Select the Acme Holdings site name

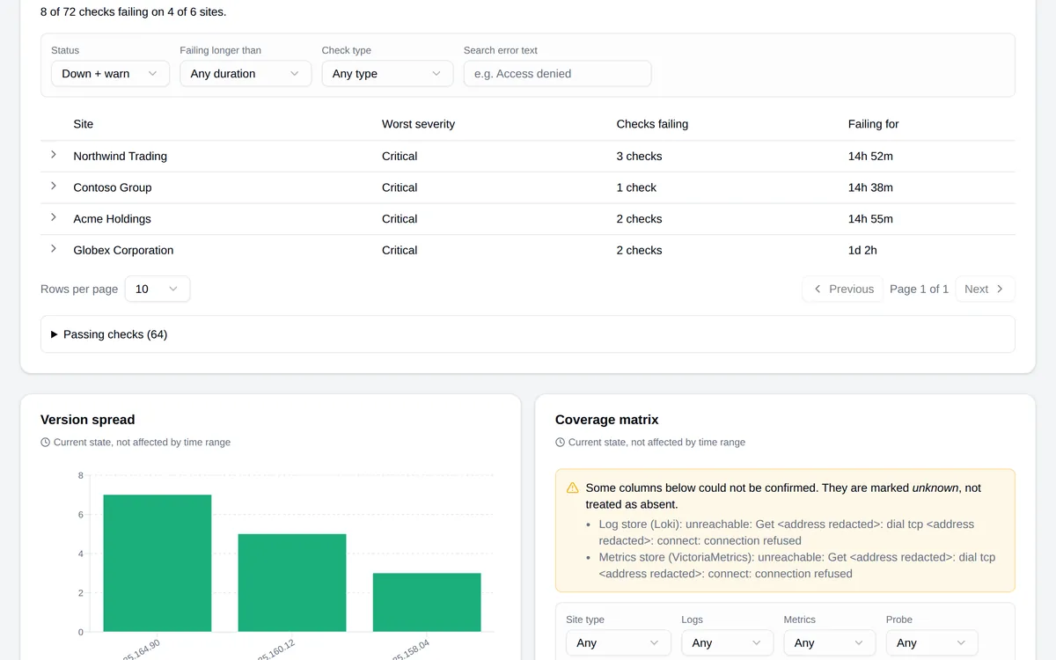coord(112,219)
